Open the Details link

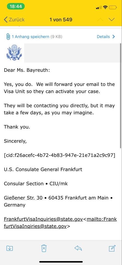[x=103, y=36]
